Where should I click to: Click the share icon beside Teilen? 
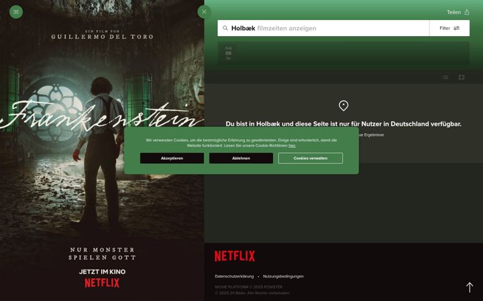point(467,12)
